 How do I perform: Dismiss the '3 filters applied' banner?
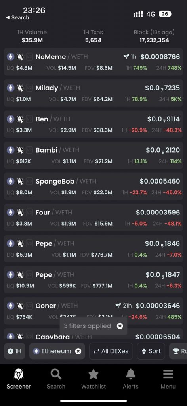pos(120,326)
